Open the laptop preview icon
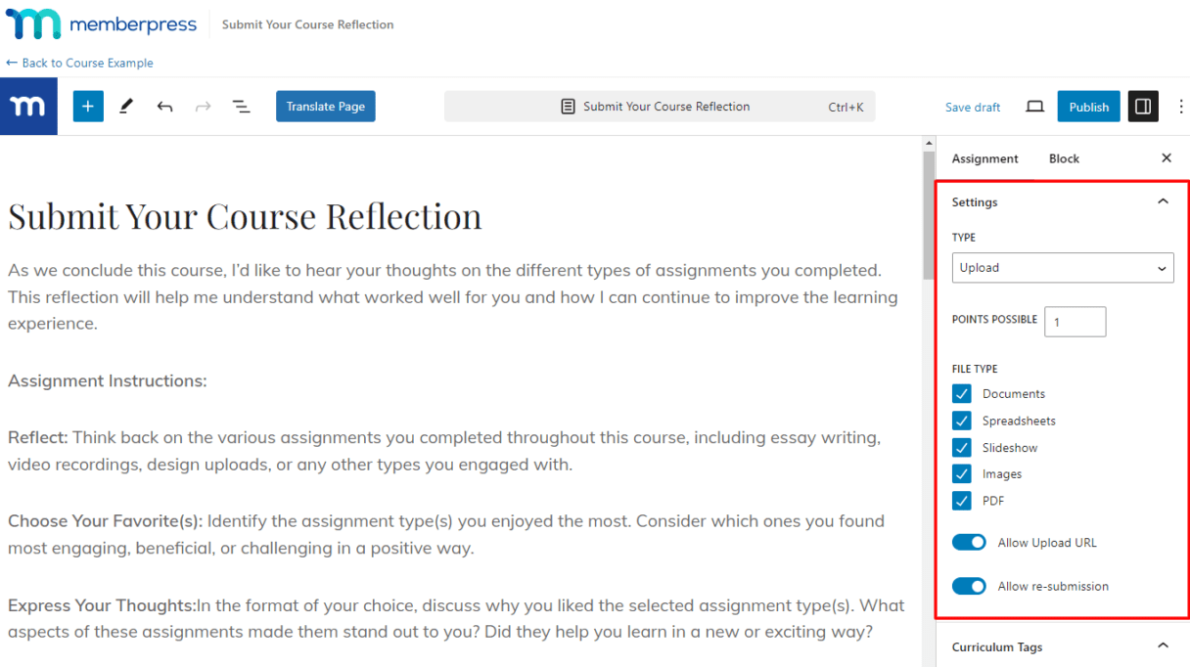 click(x=1034, y=107)
